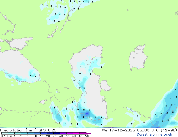Select the 0.5–1 mm legend color swatch
178x137 pixels.
pos(11,133)
